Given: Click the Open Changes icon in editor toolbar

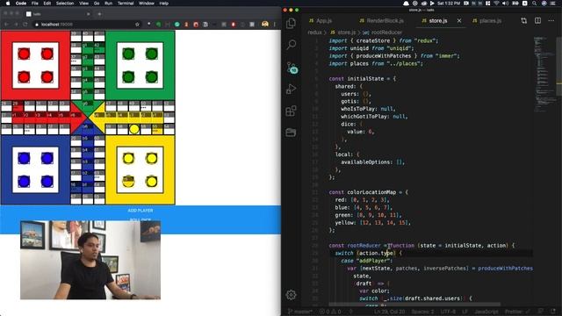Looking at the screenshot, I should [524, 21].
